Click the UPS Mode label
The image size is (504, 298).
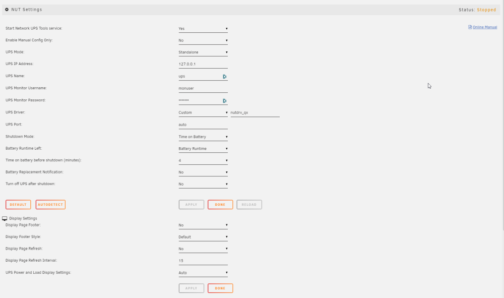tap(15, 52)
